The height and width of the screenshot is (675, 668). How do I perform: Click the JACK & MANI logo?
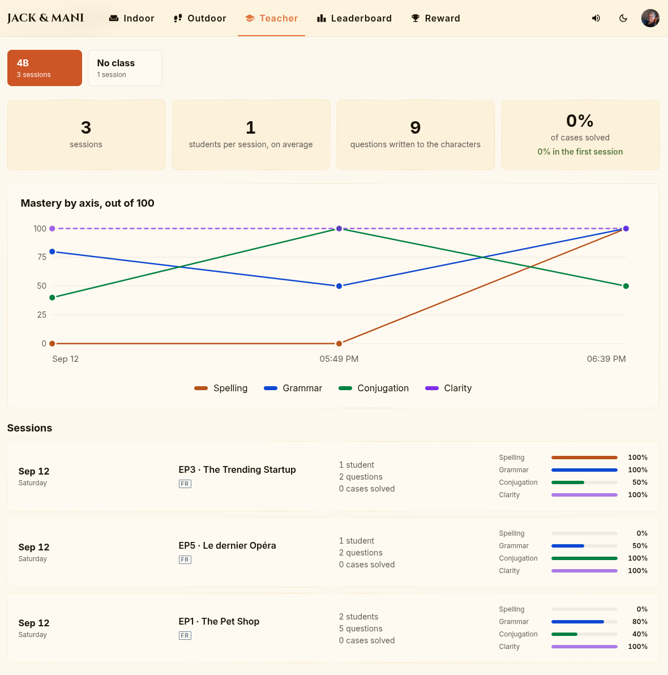(45, 18)
